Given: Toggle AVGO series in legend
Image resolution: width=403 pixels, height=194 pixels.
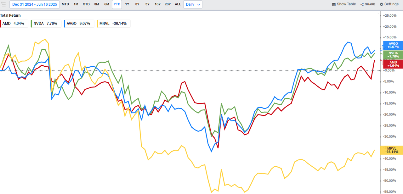Looking at the screenshot, I should pos(78,24).
